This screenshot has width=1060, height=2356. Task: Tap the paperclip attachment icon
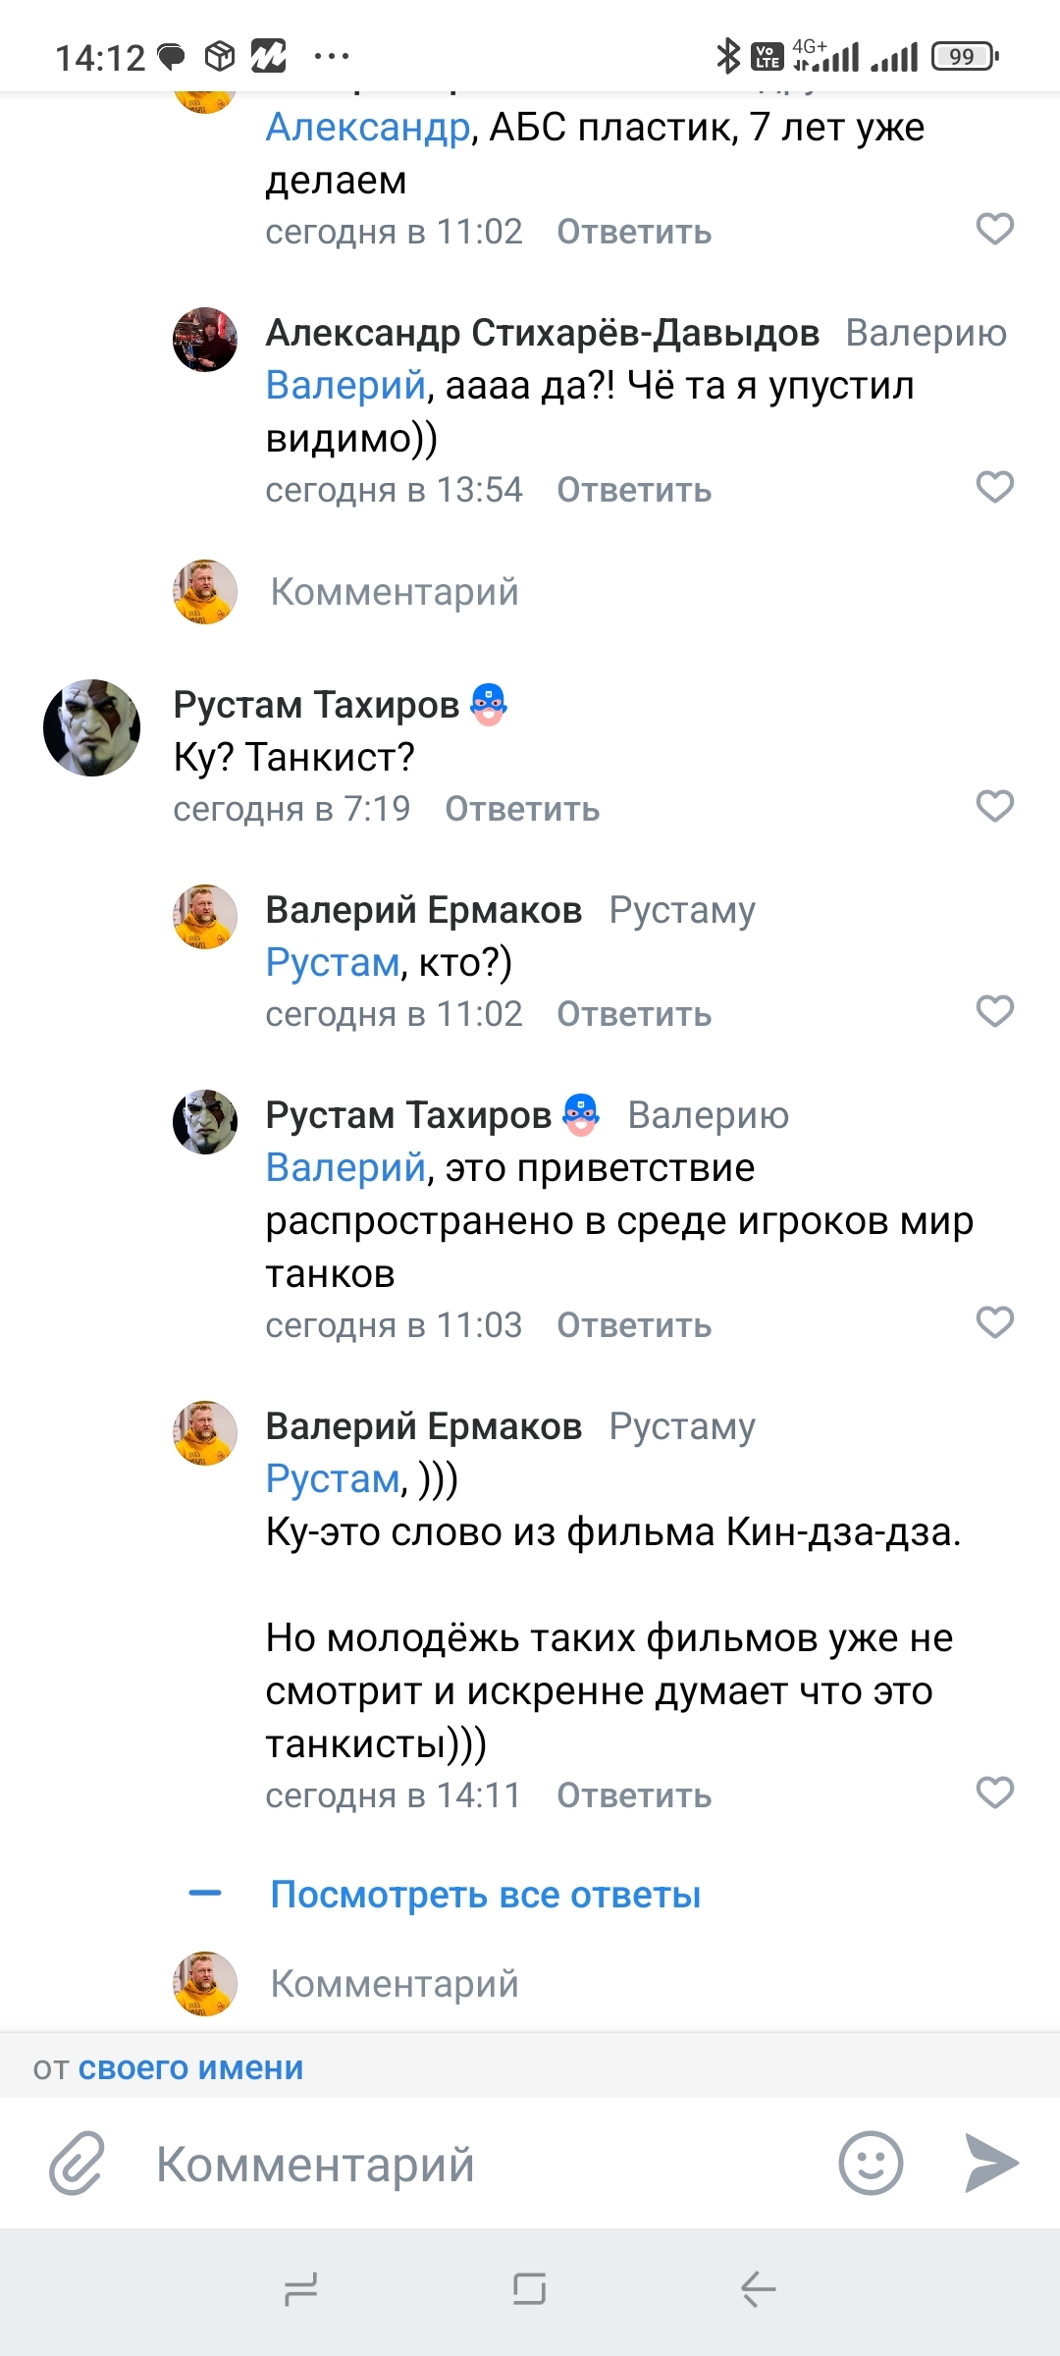click(77, 2163)
